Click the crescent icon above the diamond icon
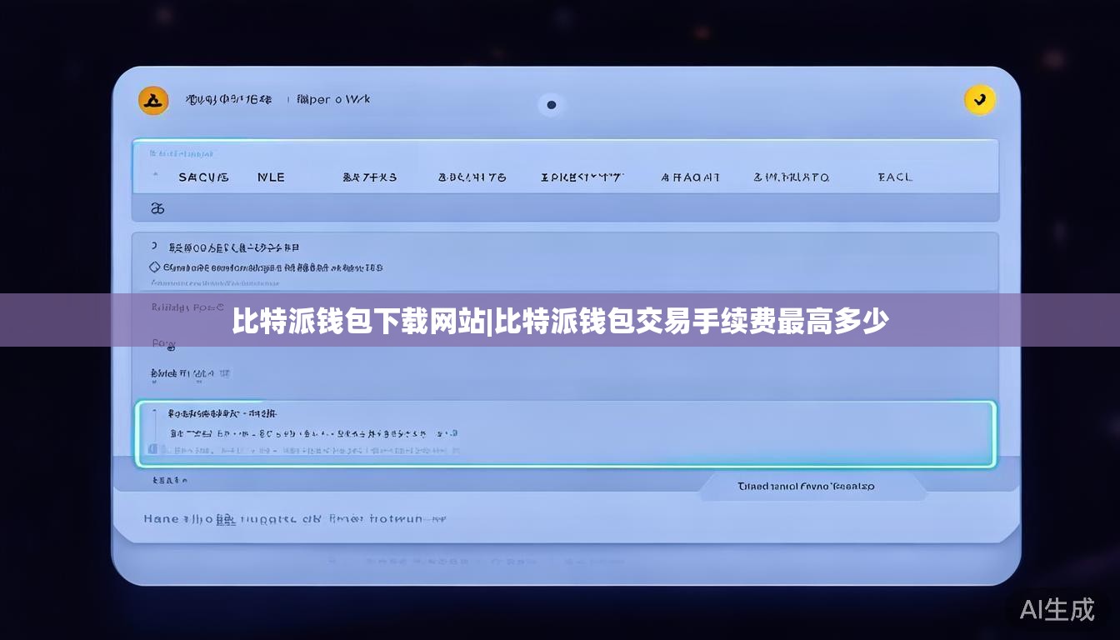The width and height of the screenshot is (1120, 640). (x=154, y=247)
